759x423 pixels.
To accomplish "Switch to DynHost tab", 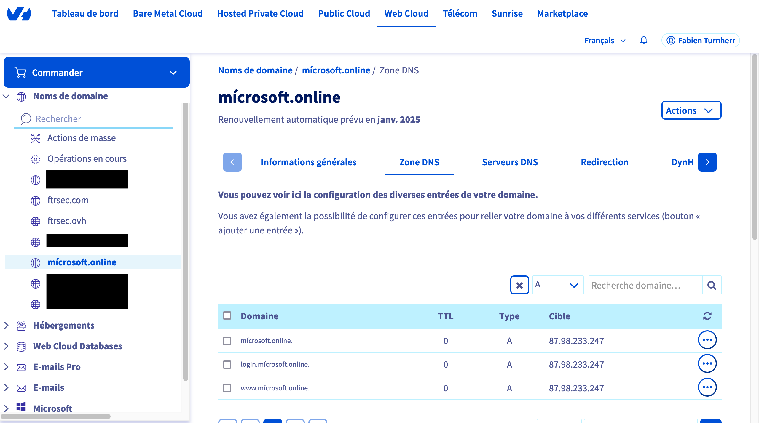I will tap(682, 162).
